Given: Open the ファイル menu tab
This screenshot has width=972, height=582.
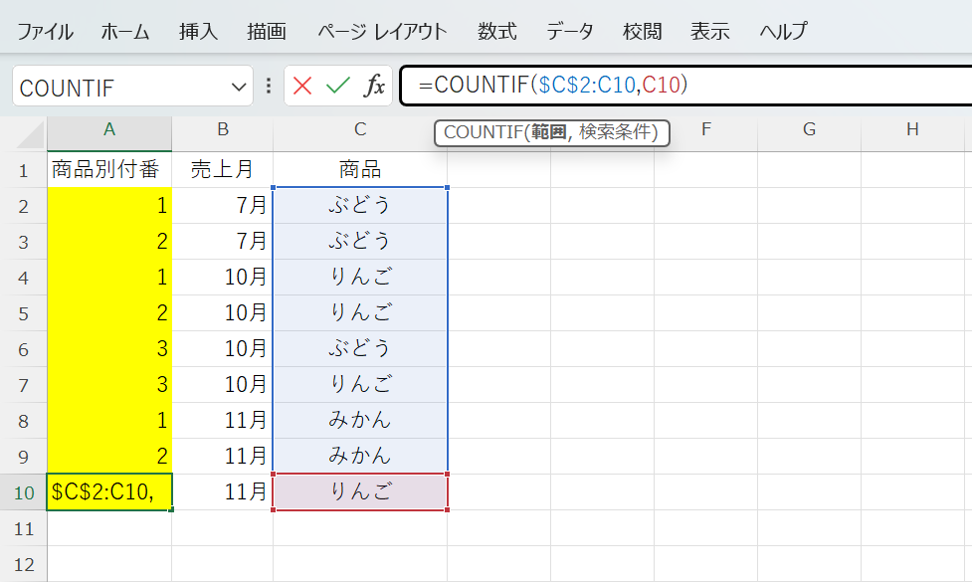Looking at the screenshot, I should (45, 31).
